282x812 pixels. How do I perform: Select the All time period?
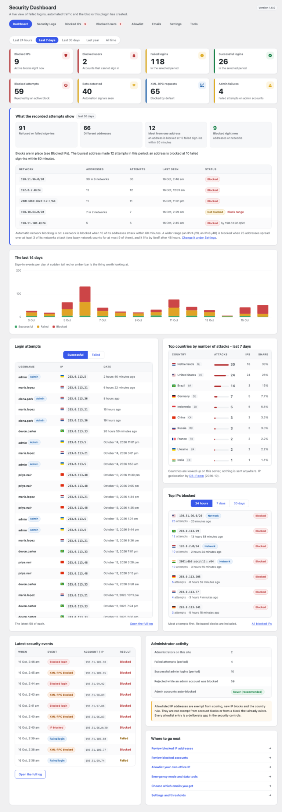(x=111, y=40)
